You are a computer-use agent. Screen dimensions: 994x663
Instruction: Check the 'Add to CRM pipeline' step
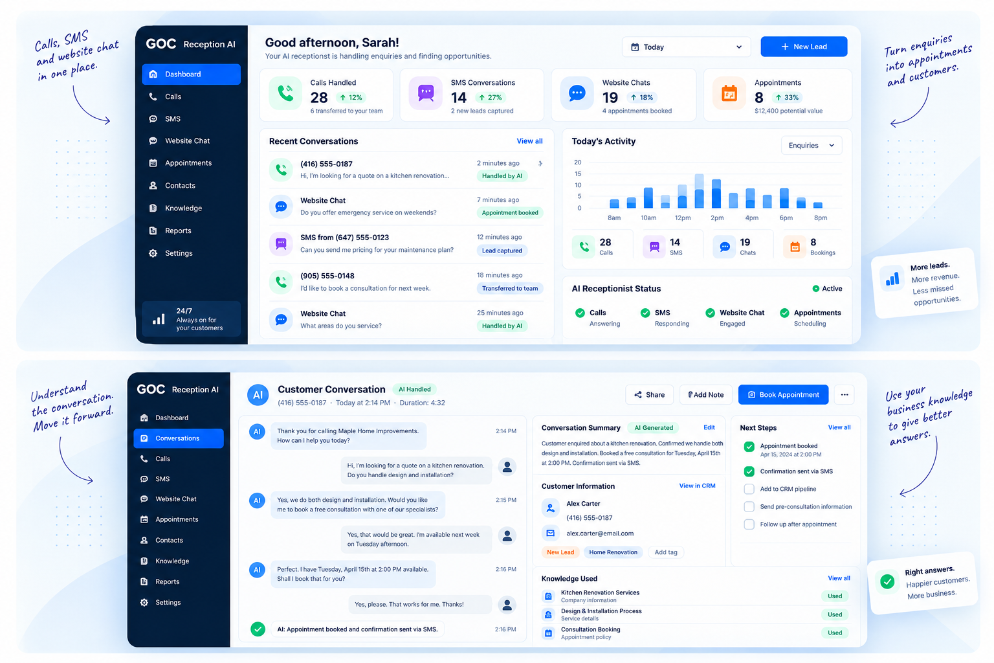(749, 489)
